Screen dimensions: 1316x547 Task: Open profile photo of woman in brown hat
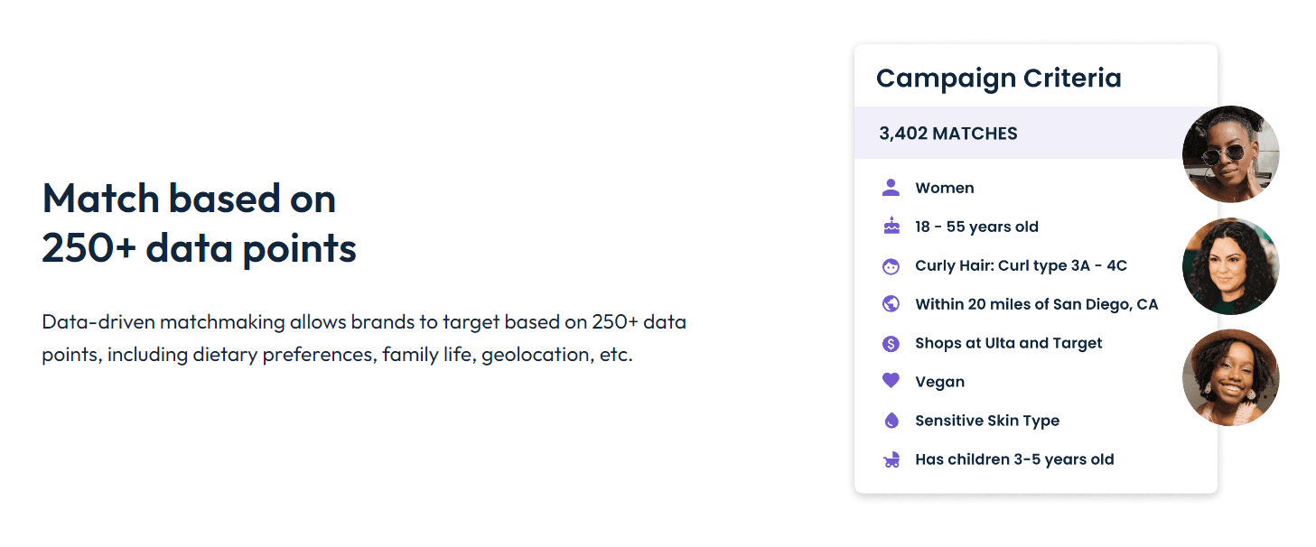(1230, 377)
